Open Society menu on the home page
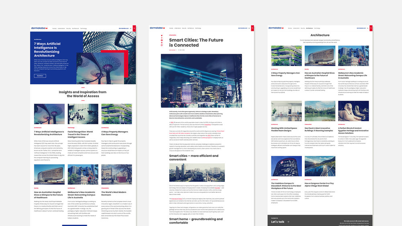 (x=54, y=29)
